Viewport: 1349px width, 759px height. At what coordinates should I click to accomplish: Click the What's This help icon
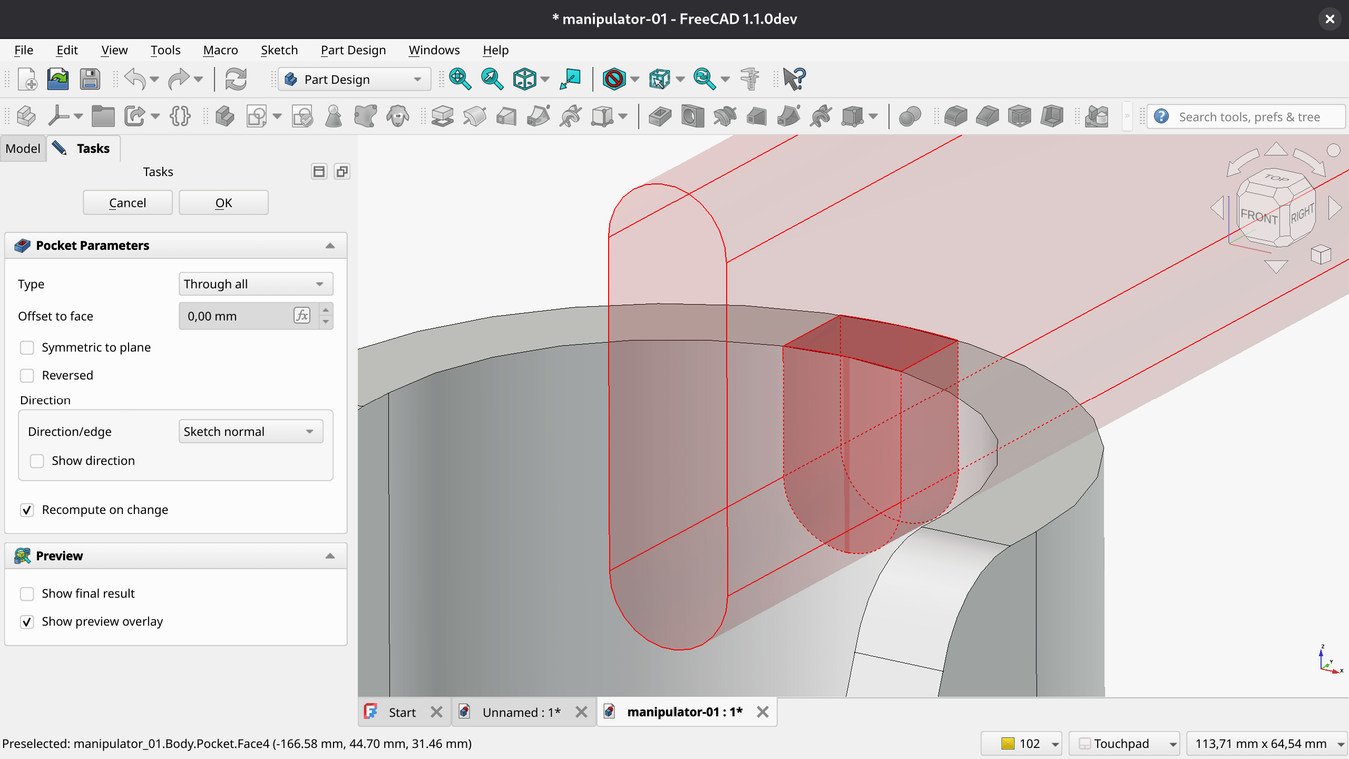tap(794, 80)
